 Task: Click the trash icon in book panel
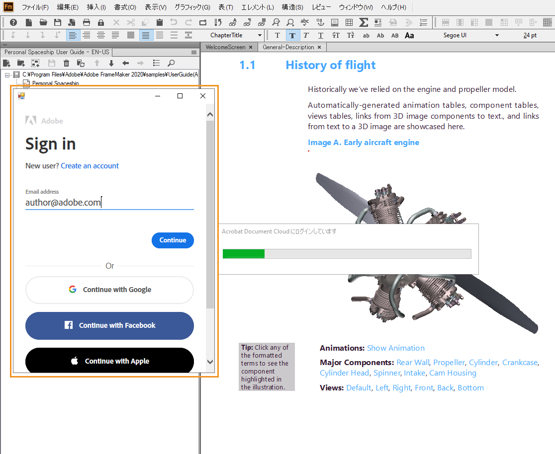(66, 63)
